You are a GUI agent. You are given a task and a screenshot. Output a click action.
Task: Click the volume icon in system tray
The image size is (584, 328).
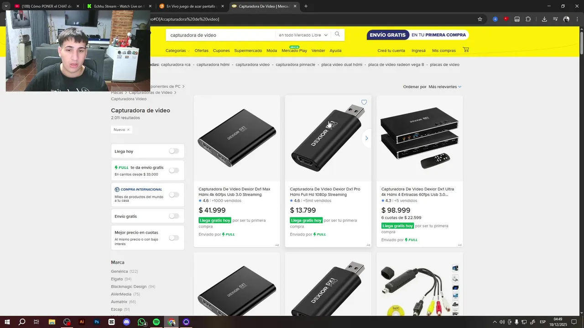tap(502, 322)
